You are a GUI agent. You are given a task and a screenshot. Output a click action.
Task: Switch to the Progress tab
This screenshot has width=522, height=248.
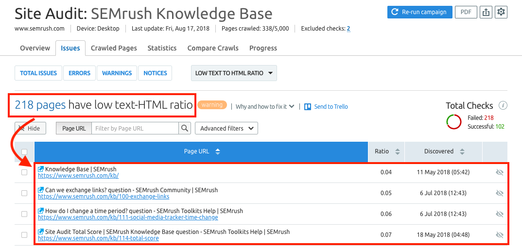(x=263, y=48)
